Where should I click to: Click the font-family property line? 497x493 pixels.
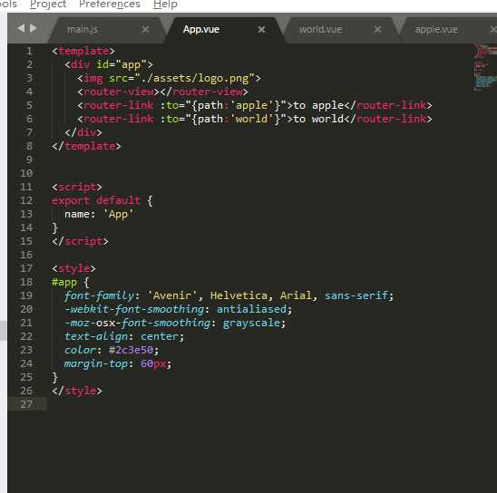pyautogui.click(x=229, y=295)
